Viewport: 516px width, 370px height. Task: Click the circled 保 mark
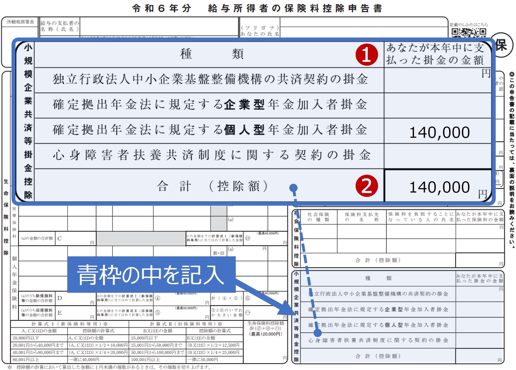pyautogui.click(x=502, y=45)
